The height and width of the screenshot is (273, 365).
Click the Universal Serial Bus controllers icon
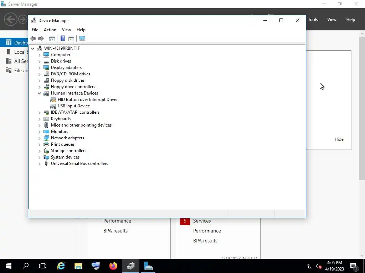[46, 164]
